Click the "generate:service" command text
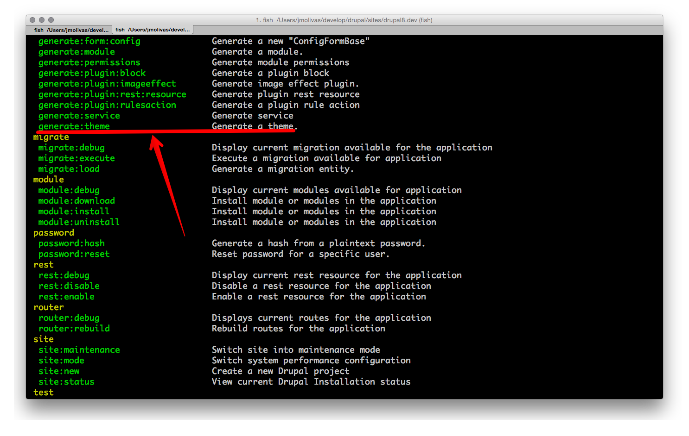The height and width of the screenshot is (436, 689). pyautogui.click(x=79, y=116)
